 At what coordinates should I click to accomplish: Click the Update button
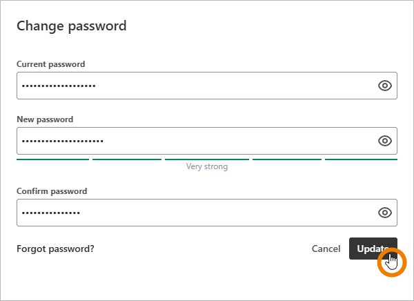pyautogui.click(x=373, y=249)
